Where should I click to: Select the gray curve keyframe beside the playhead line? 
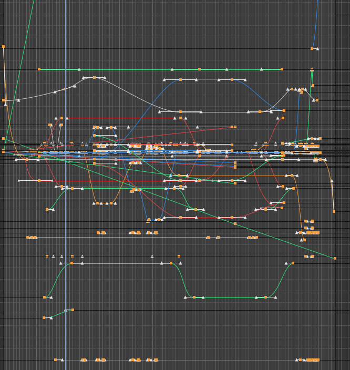65,89
